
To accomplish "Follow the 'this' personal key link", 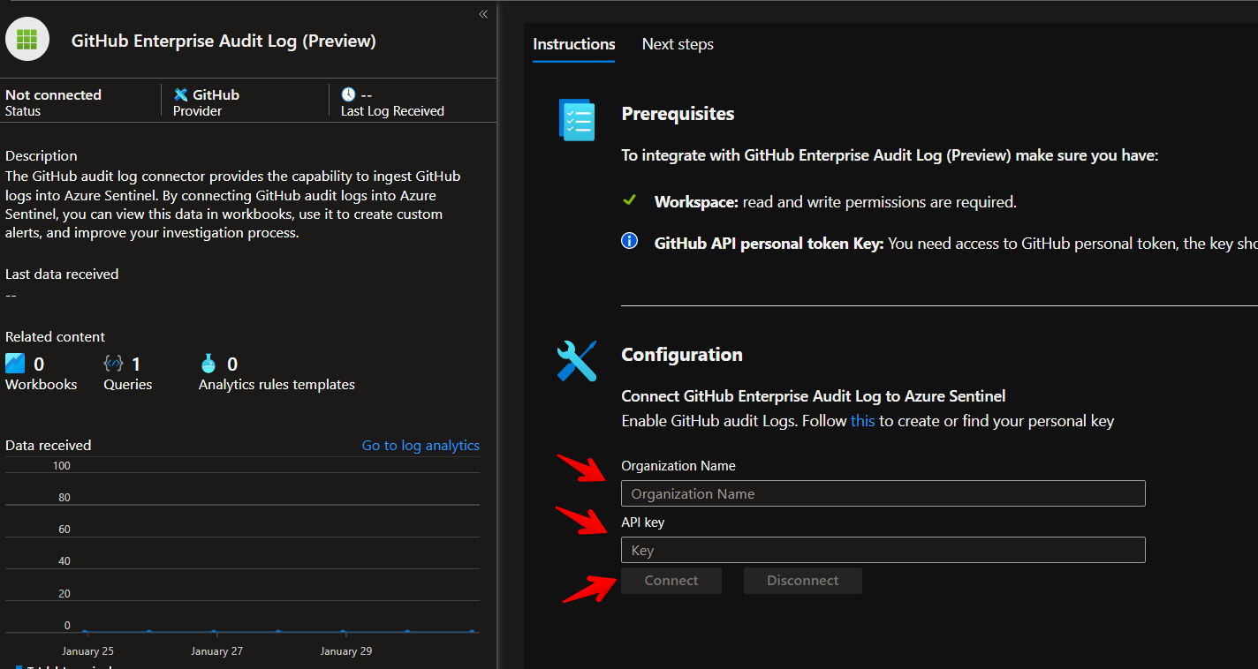I will tap(862, 421).
